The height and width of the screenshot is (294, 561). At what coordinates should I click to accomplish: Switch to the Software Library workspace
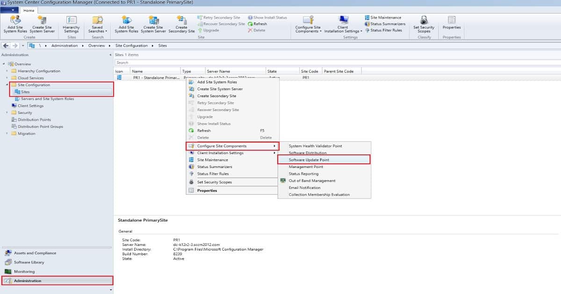pyautogui.click(x=29, y=262)
